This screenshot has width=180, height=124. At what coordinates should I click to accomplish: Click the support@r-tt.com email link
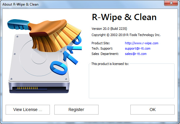click(x=138, y=48)
